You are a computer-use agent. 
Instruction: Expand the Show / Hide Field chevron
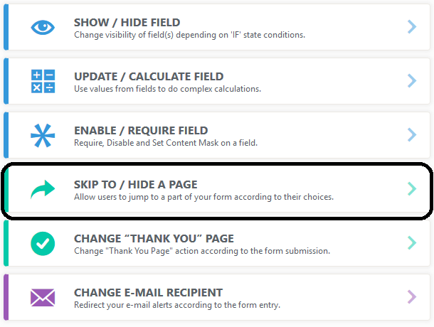coord(412,27)
